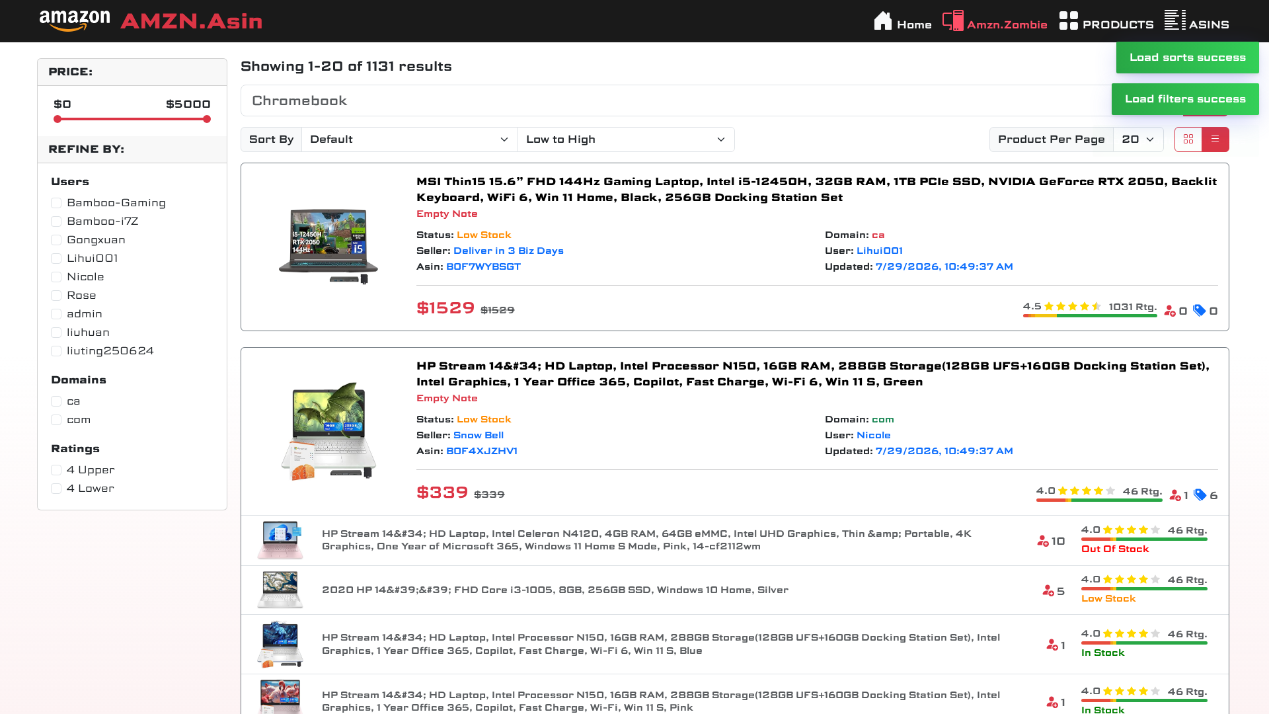Image resolution: width=1269 pixels, height=714 pixels.
Task: Open ASIN link B0F7WYBSGT
Action: pos(483,266)
